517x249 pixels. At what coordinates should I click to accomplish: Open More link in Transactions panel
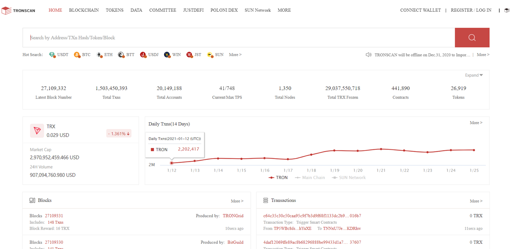coord(476,201)
